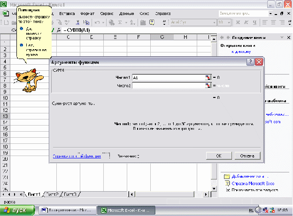Click the AutoSum sigma icon
Image resolution: width=293 pixels, height=216 pixels.
click(x=120, y=22)
